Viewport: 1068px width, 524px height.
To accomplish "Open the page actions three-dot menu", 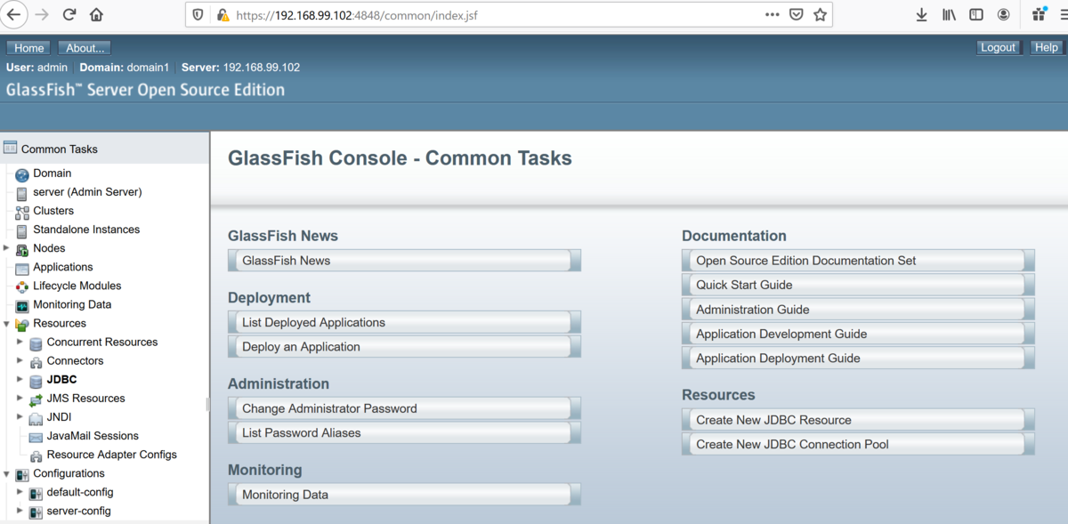I will point(773,15).
